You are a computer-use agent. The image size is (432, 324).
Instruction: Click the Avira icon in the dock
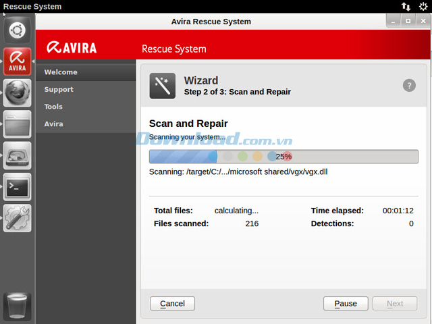coord(17,61)
